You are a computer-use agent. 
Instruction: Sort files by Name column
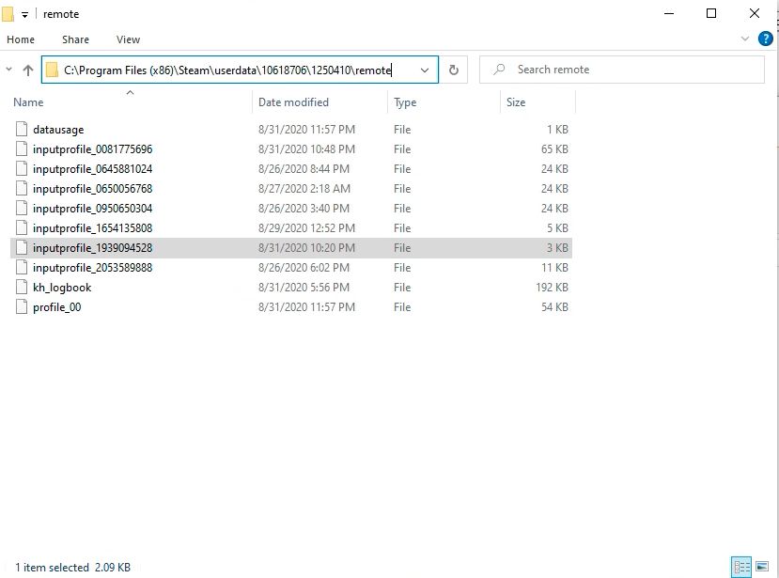[x=28, y=102]
